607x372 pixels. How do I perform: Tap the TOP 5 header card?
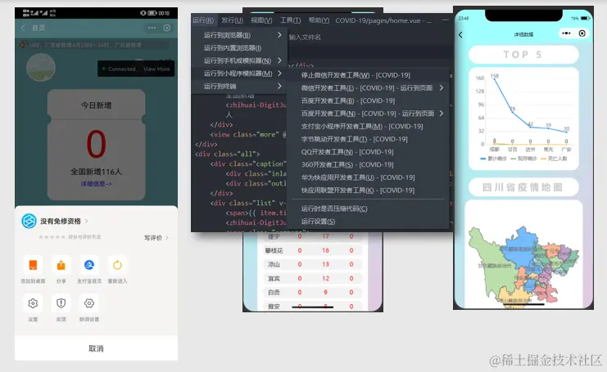tap(523, 55)
